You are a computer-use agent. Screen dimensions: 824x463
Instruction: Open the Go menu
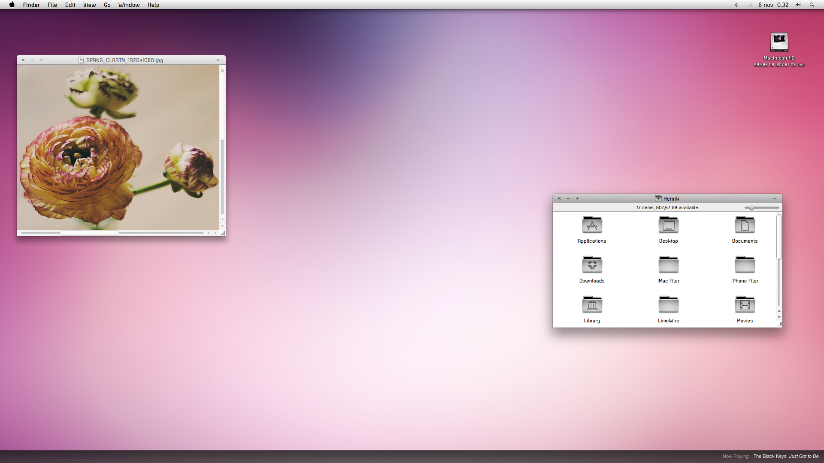(107, 5)
